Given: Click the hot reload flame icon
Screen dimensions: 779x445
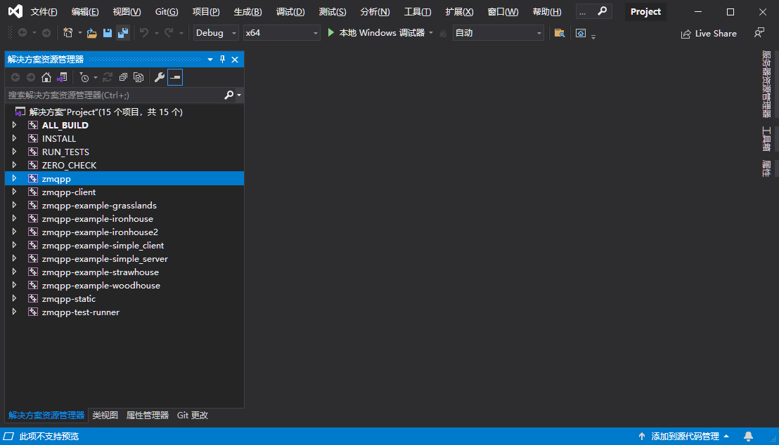Looking at the screenshot, I should (x=443, y=33).
